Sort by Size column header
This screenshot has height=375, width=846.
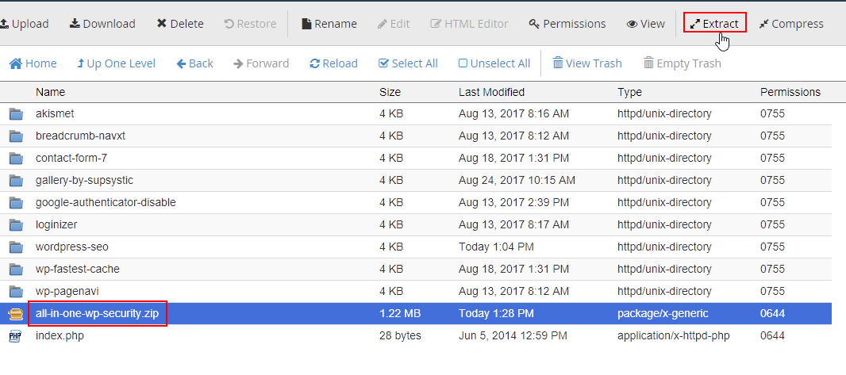pyautogui.click(x=390, y=92)
